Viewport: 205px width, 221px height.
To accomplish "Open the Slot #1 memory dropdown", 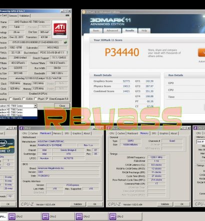I will (x=201, y=142).
